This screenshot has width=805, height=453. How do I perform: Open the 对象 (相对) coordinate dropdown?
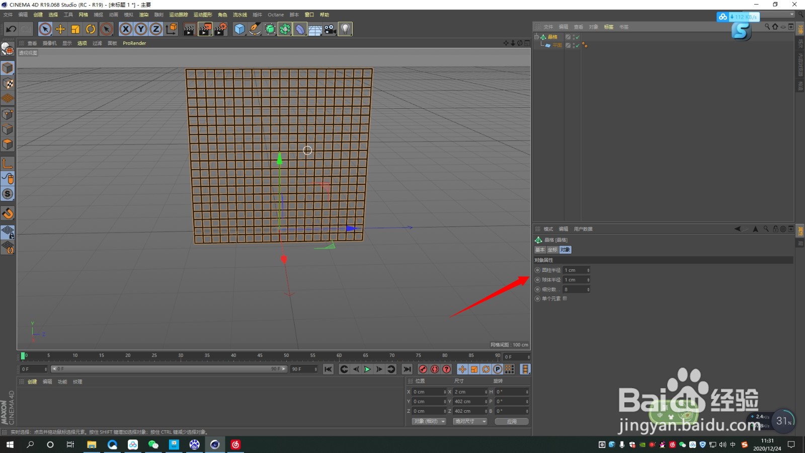[x=429, y=421]
